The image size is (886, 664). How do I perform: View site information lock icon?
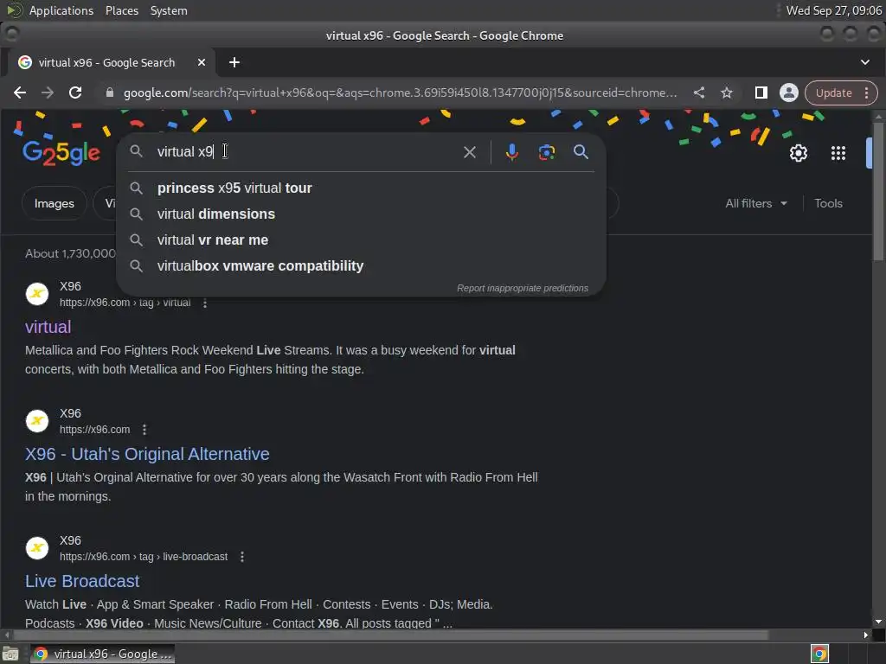(110, 93)
